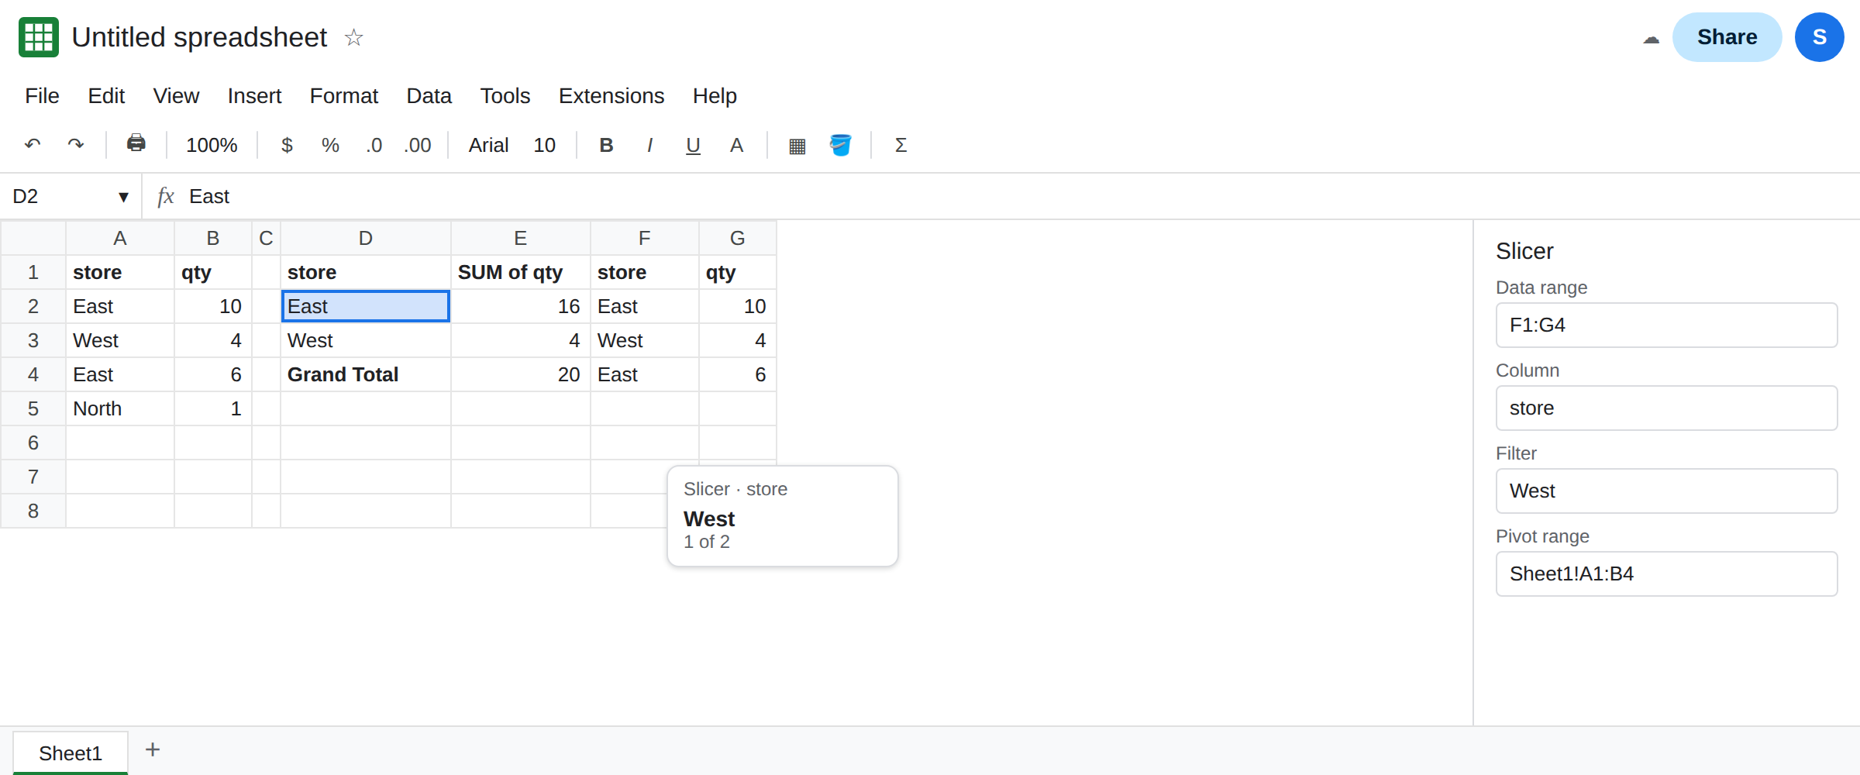Screen dimensions: 1860x775
Task: Insert function with Sigma icon
Action: pyautogui.click(x=901, y=145)
